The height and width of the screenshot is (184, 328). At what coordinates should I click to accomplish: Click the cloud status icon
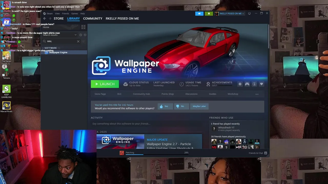click(x=125, y=84)
